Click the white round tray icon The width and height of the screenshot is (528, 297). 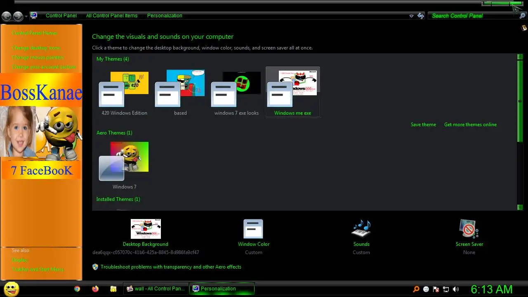[426, 289]
